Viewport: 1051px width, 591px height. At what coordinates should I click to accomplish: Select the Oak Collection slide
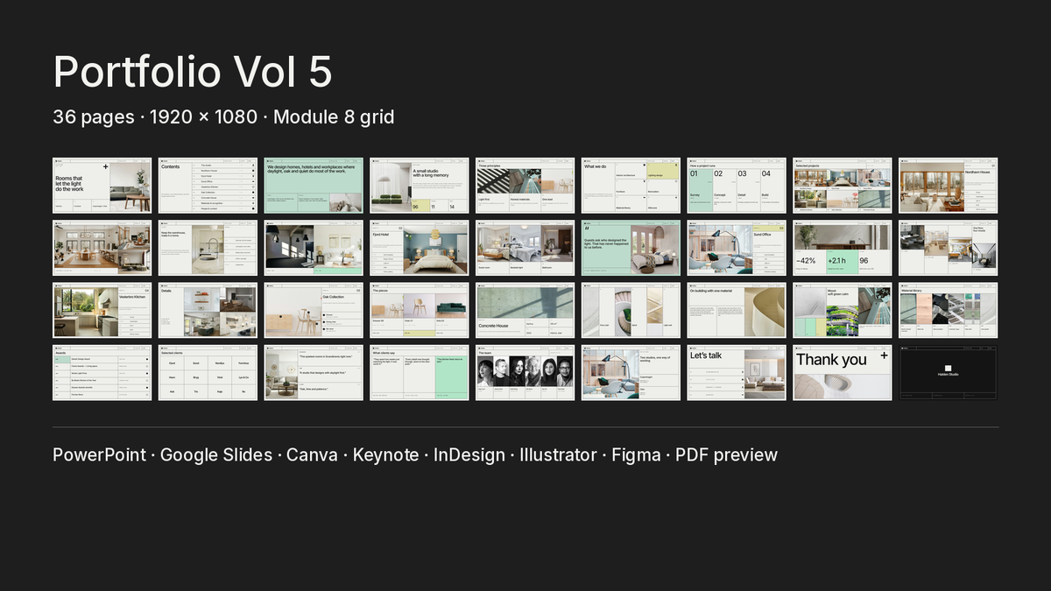(314, 310)
